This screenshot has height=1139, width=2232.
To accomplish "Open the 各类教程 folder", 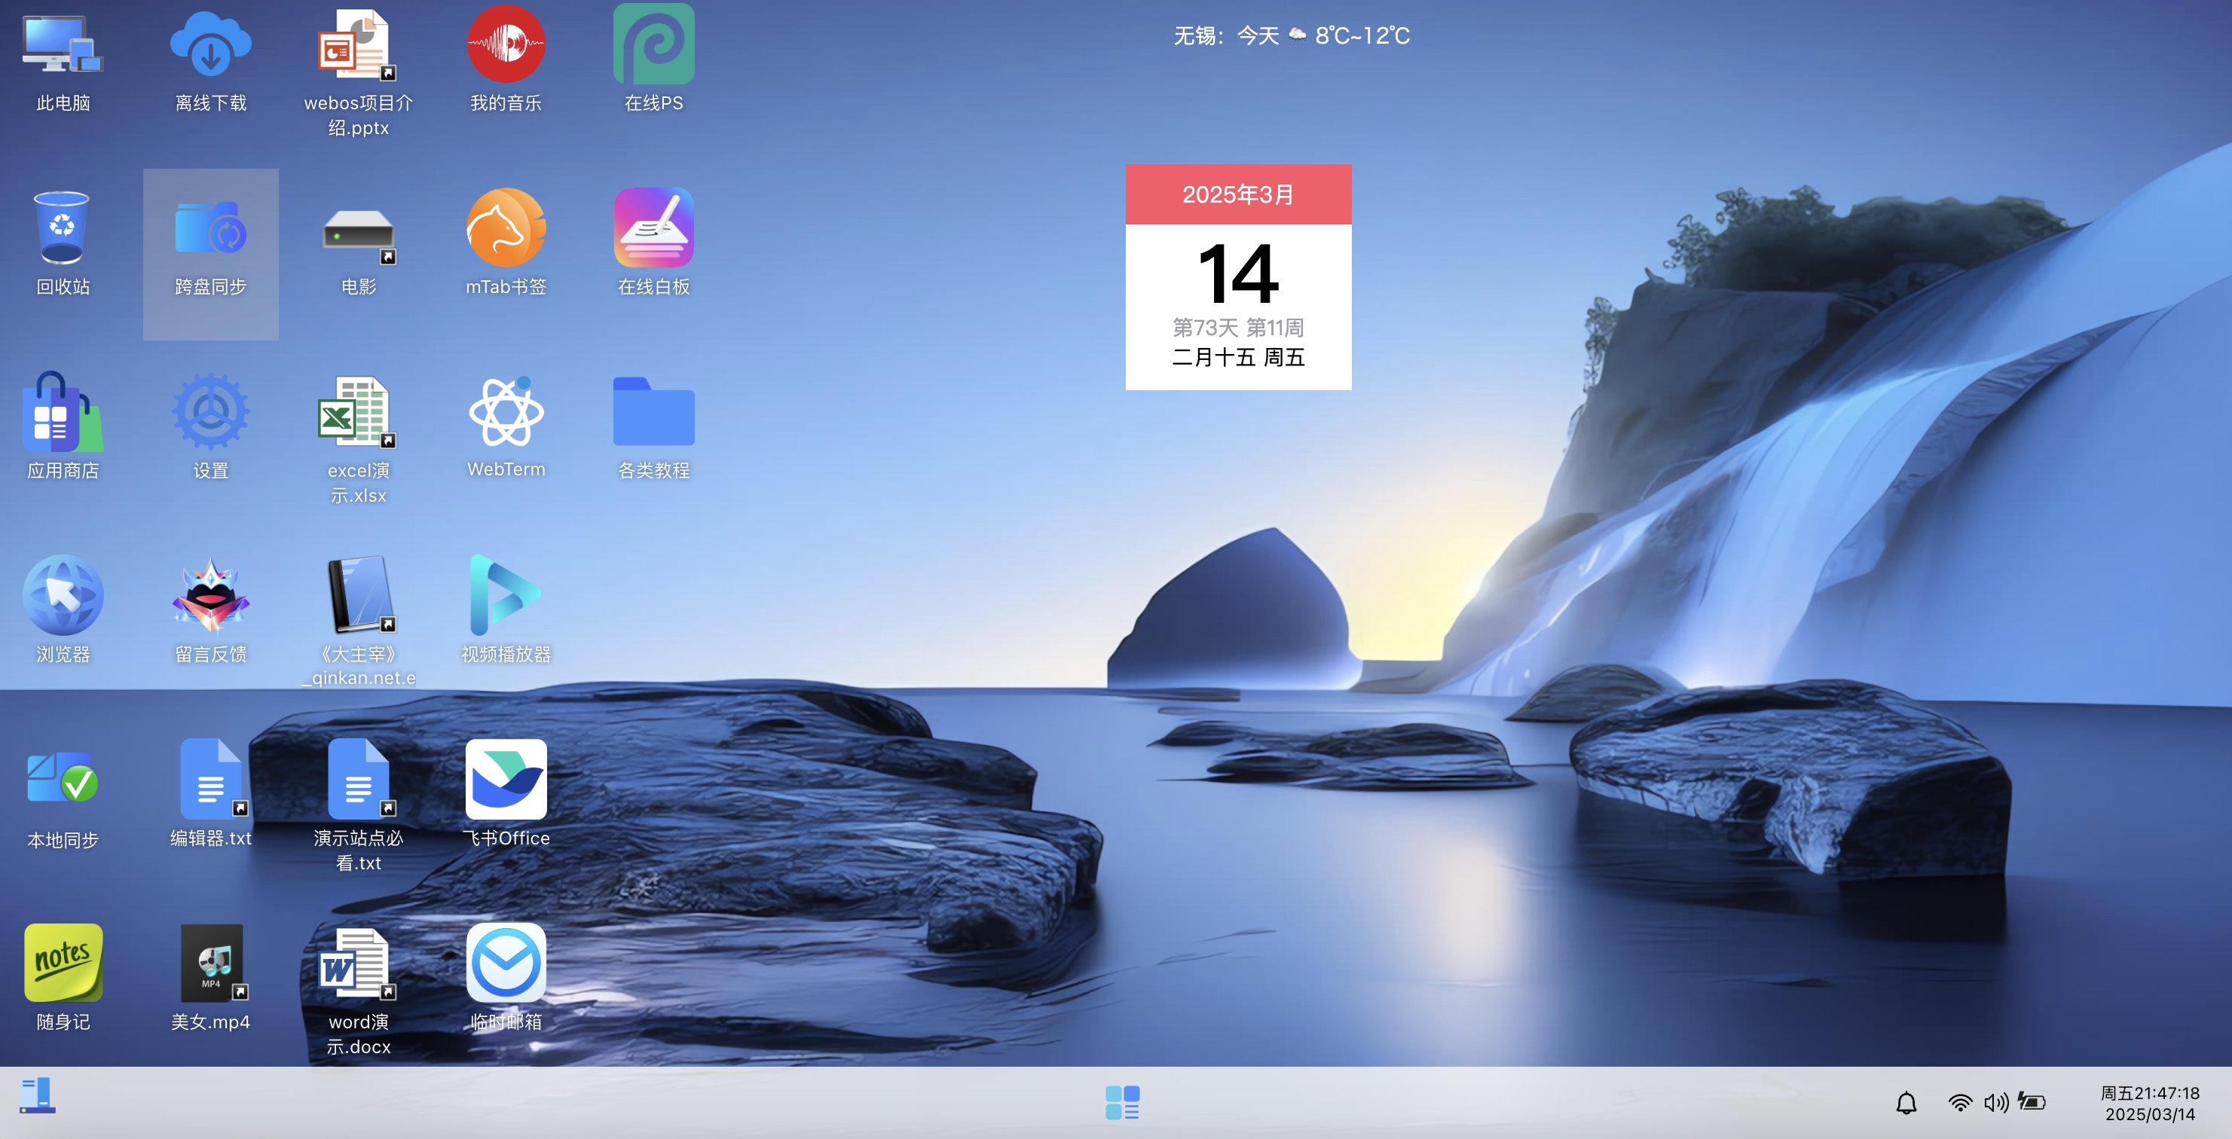I will 653,411.
